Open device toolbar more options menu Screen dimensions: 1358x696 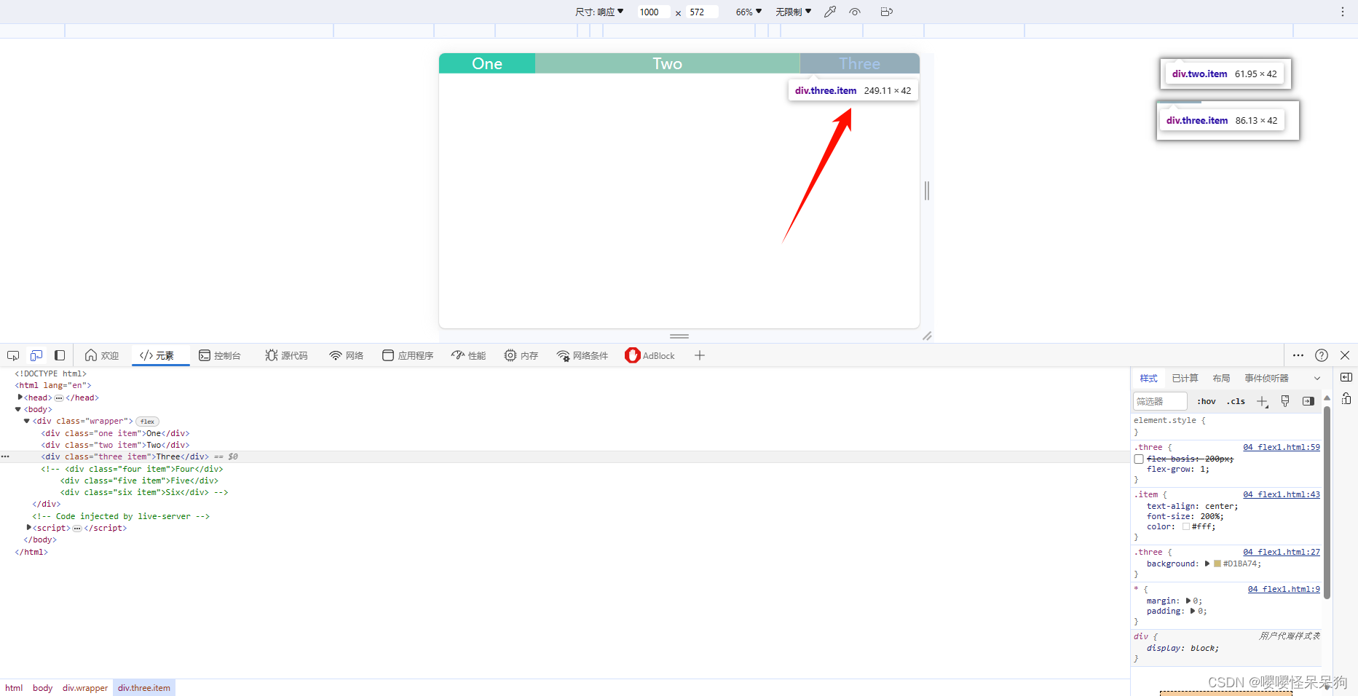(x=1343, y=12)
